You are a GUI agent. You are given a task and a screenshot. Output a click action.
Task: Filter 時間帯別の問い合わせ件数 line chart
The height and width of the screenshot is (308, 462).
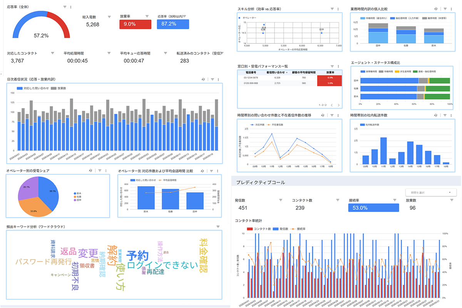coord(332,115)
